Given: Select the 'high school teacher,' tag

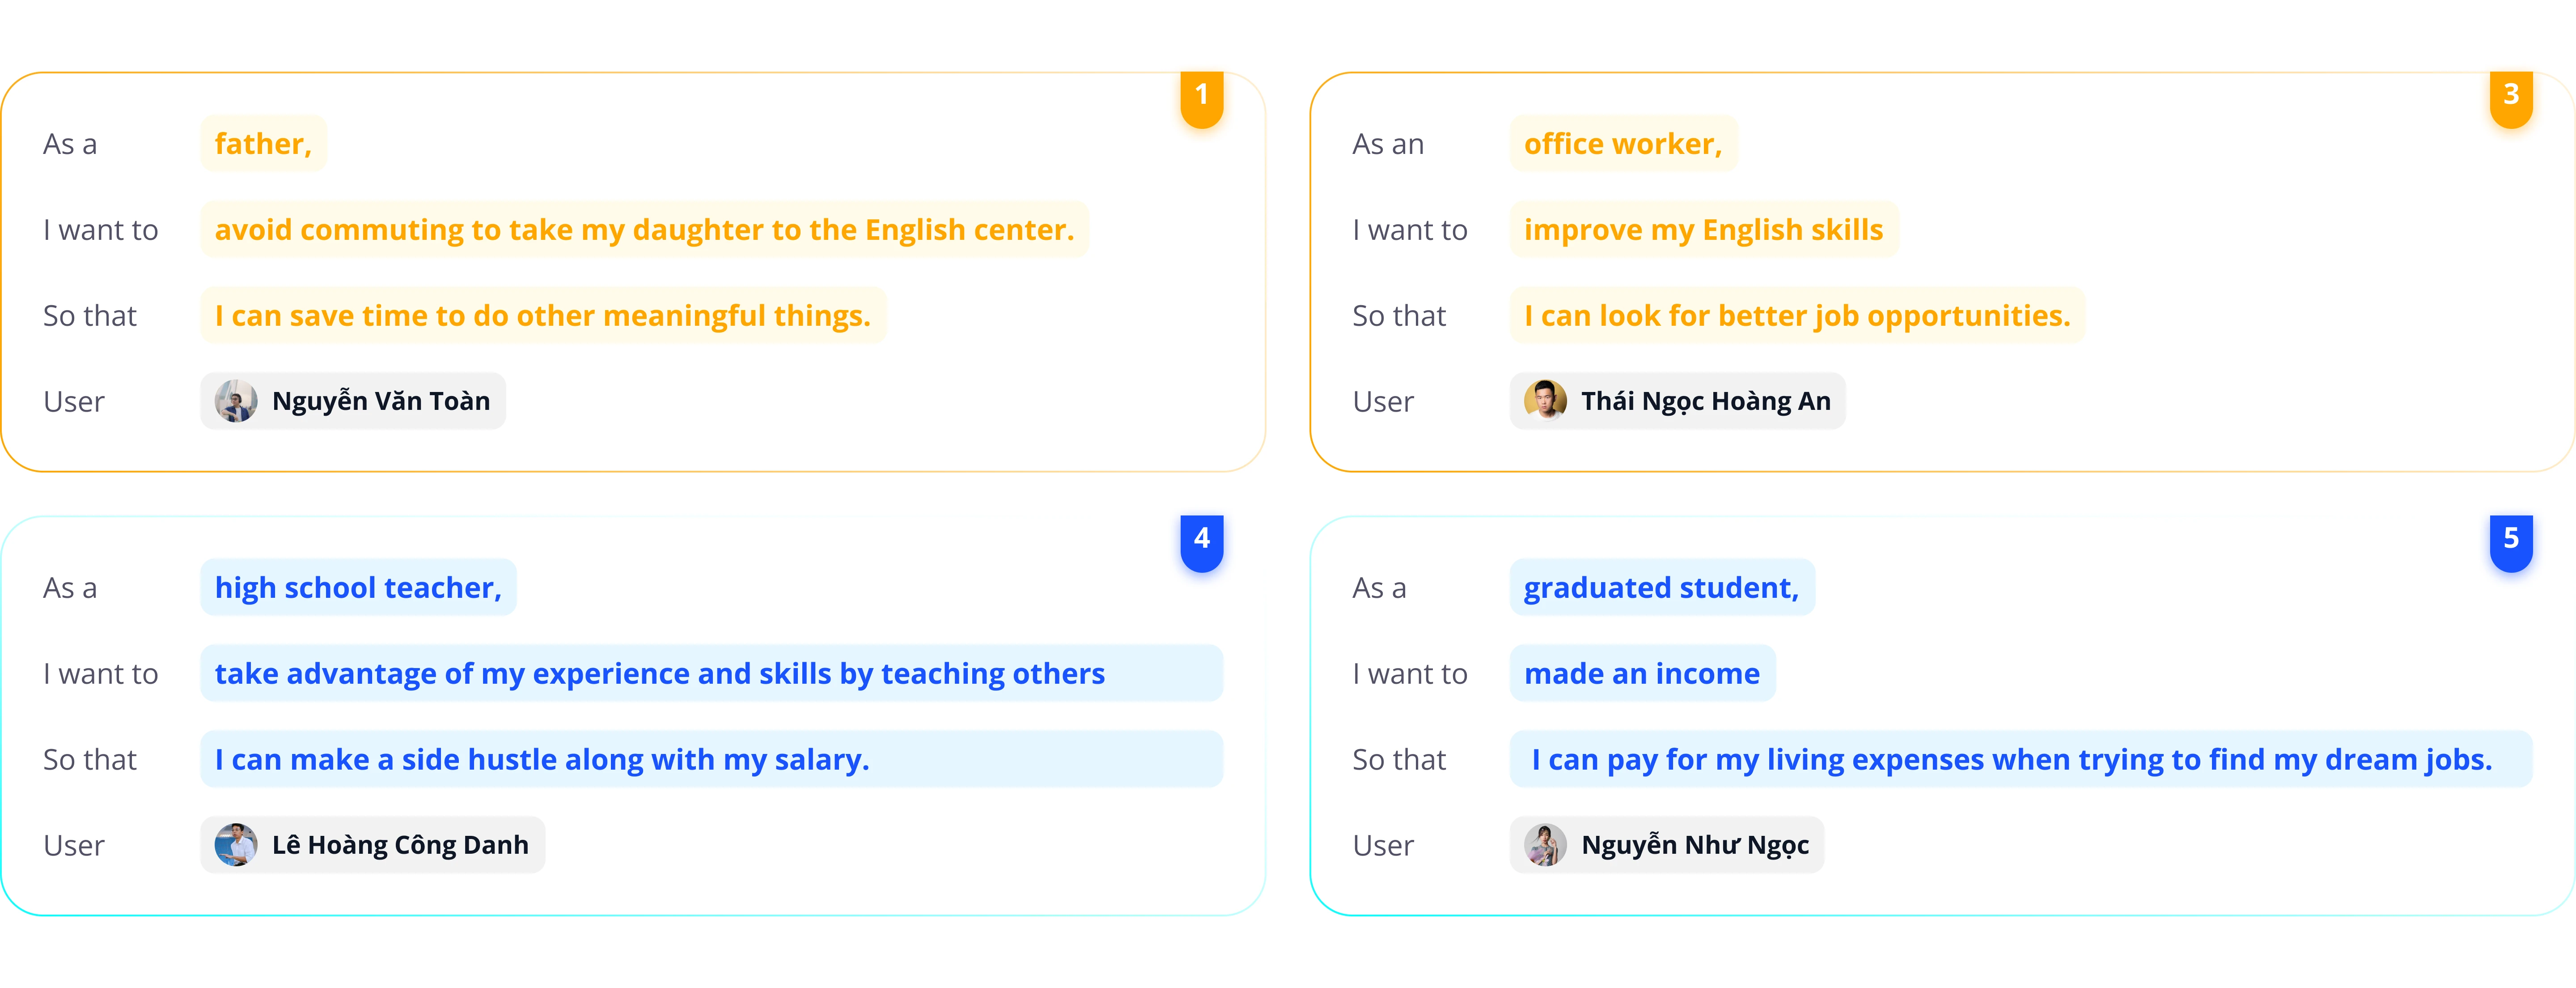Looking at the screenshot, I should point(358,588).
